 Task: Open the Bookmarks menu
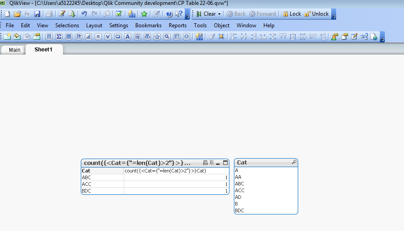coord(148,25)
